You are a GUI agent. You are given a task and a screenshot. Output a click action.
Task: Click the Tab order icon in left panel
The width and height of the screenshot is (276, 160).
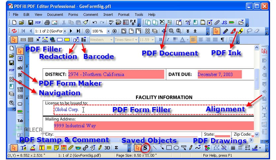pyautogui.click(x=20, y=121)
